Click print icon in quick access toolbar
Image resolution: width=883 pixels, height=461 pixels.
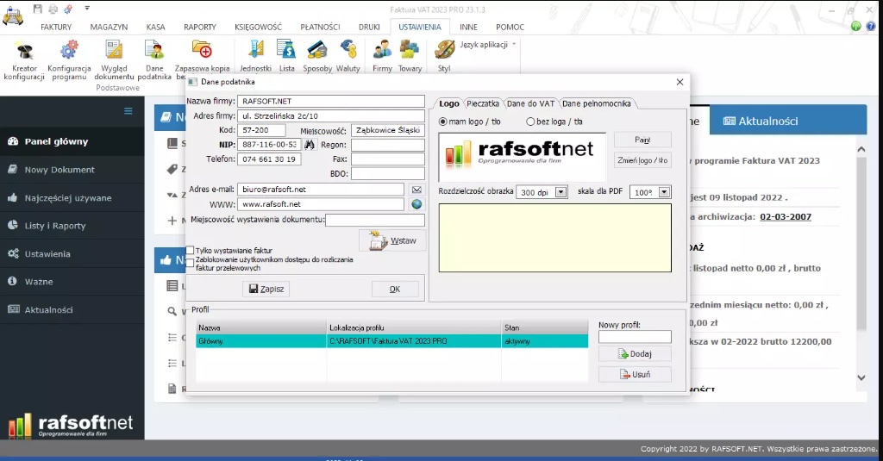[53, 9]
